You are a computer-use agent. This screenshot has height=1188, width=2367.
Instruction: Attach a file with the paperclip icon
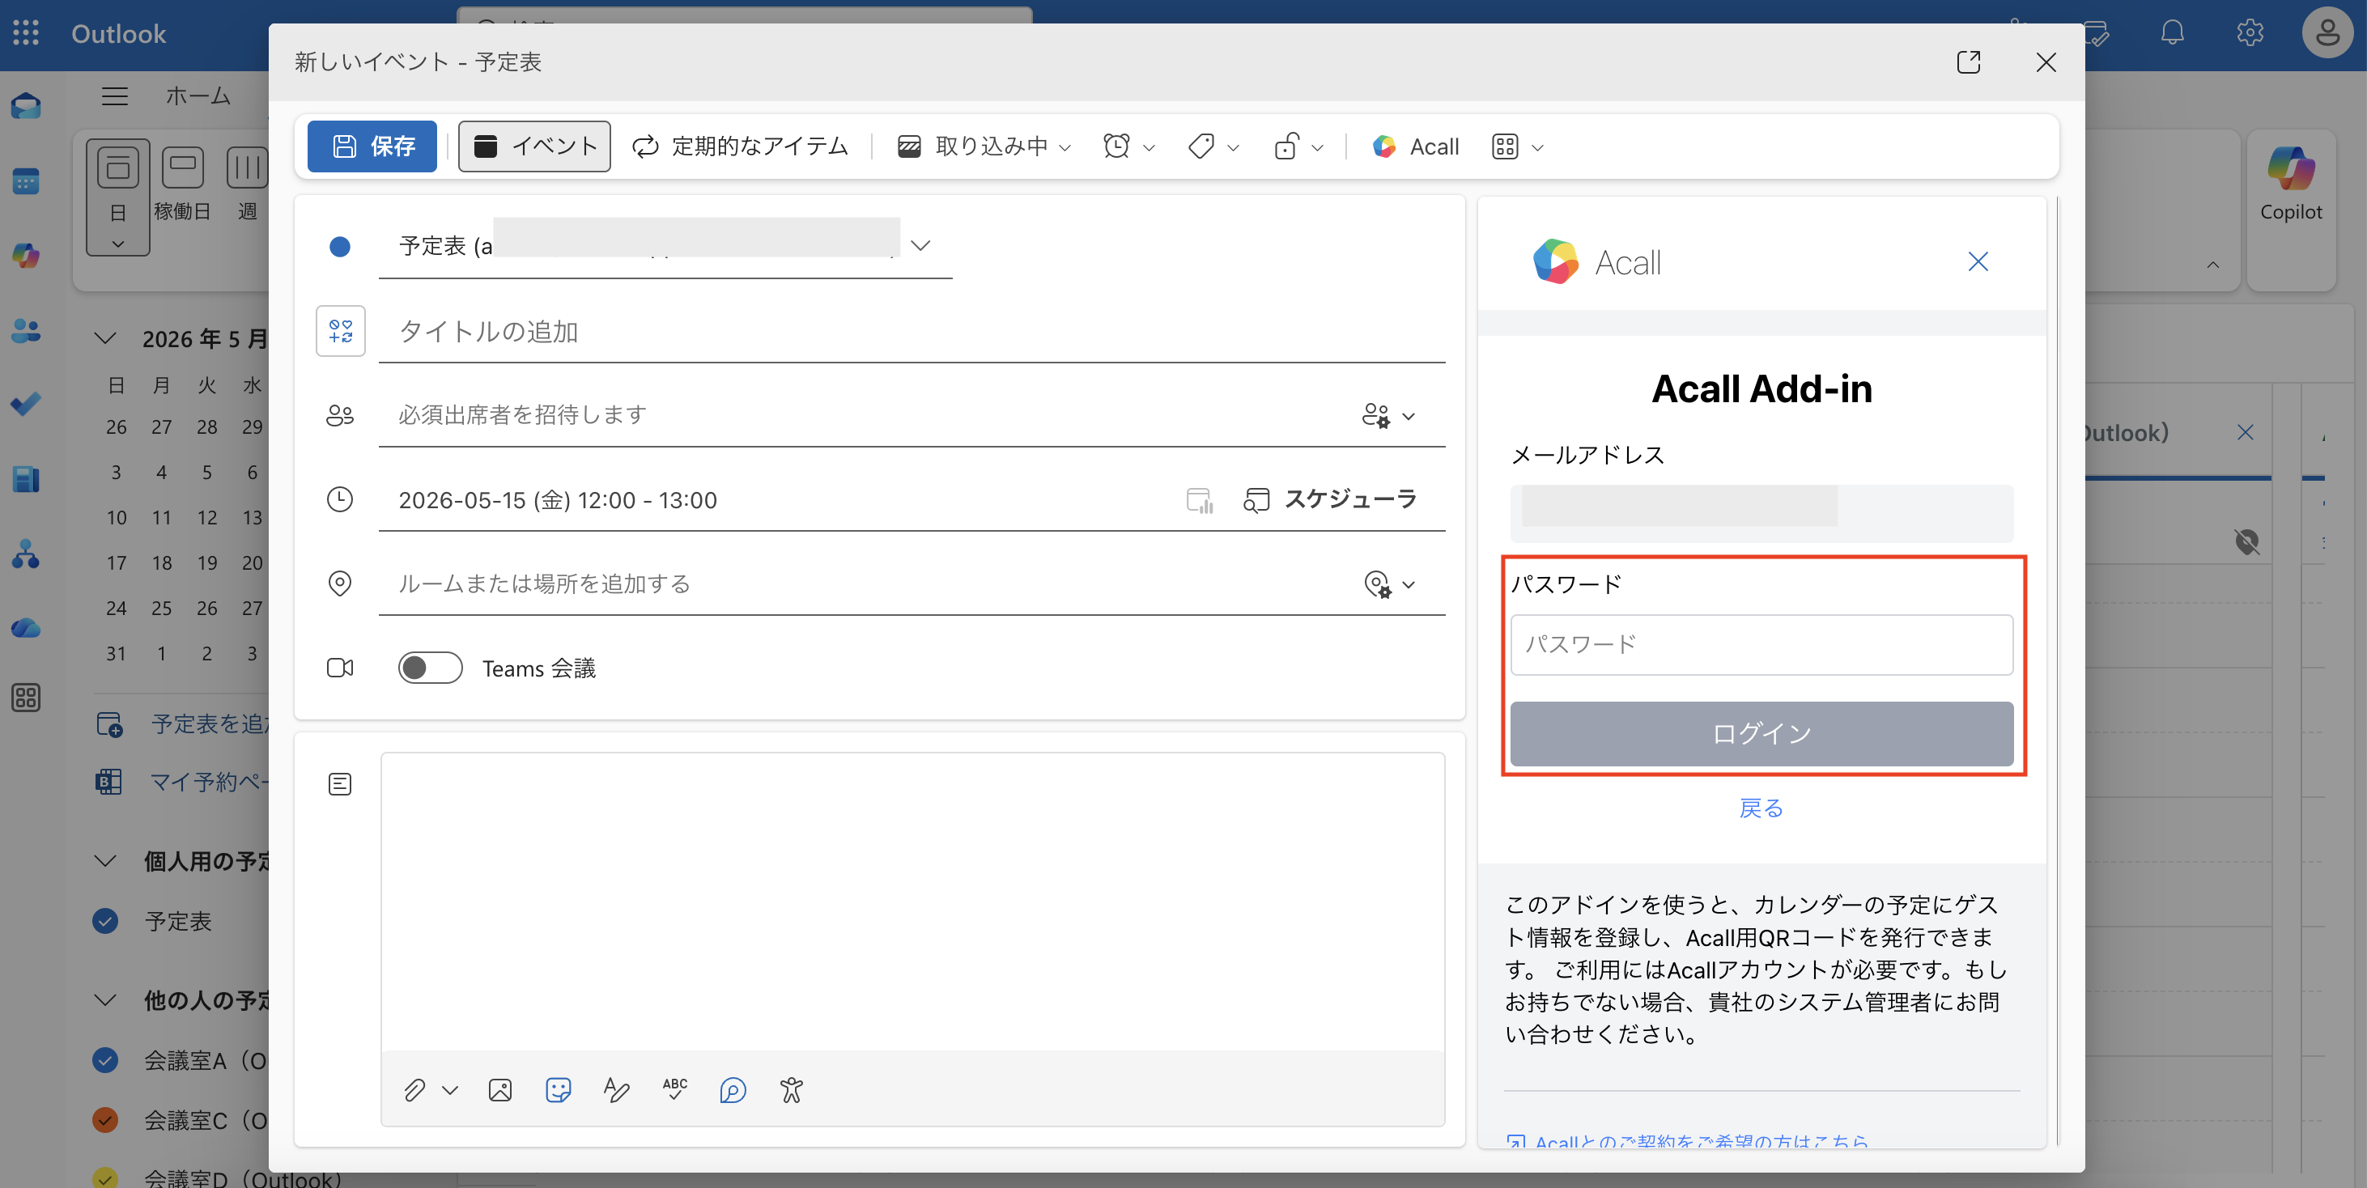click(x=414, y=1090)
